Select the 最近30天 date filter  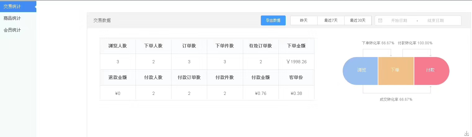pos(358,20)
